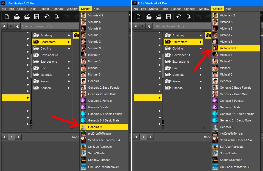Click Genesis 3 Female purple icon in left menu
This screenshot has height=171, width=263.
click(83, 101)
